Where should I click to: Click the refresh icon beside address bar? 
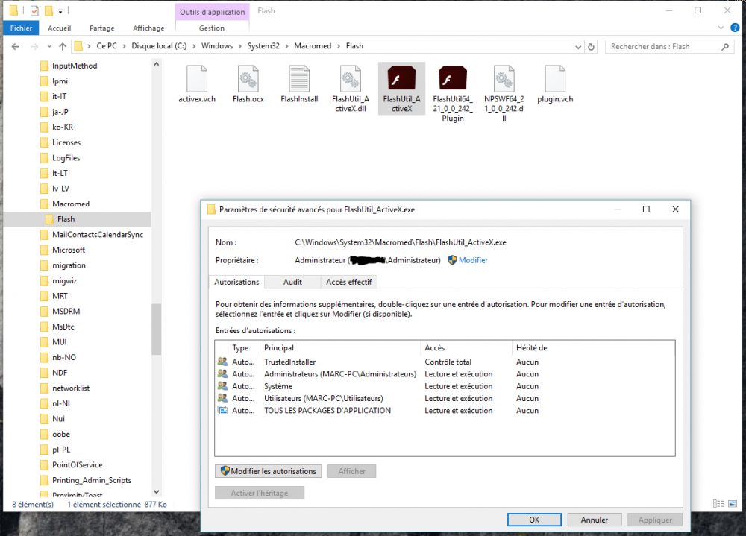click(x=592, y=46)
